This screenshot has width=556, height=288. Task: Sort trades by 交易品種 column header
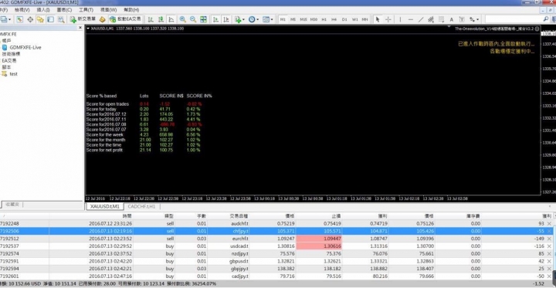click(239, 216)
